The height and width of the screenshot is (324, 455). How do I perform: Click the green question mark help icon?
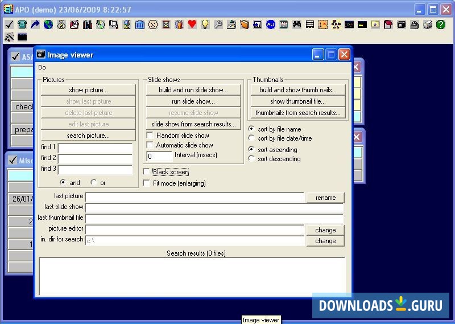coord(440,24)
